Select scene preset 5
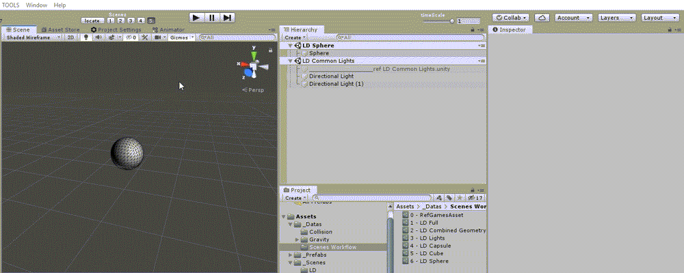This screenshot has height=273, width=684. [150, 20]
